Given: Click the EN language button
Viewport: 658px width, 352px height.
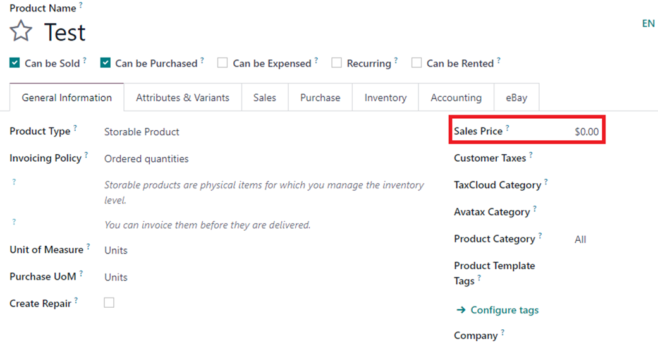Looking at the screenshot, I should tap(648, 23).
